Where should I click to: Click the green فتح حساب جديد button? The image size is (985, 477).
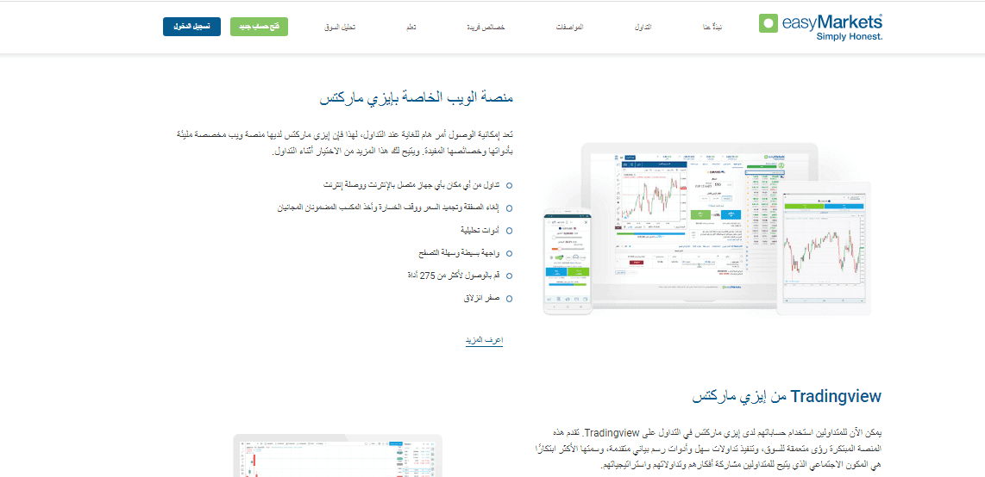[x=259, y=27]
